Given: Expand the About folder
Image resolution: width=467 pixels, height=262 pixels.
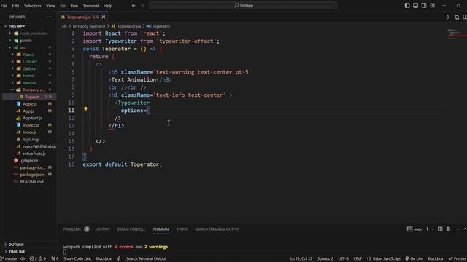Looking at the screenshot, I should click(12, 55).
